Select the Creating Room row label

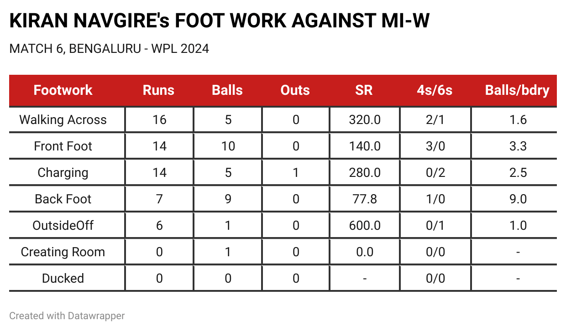(x=63, y=252)
